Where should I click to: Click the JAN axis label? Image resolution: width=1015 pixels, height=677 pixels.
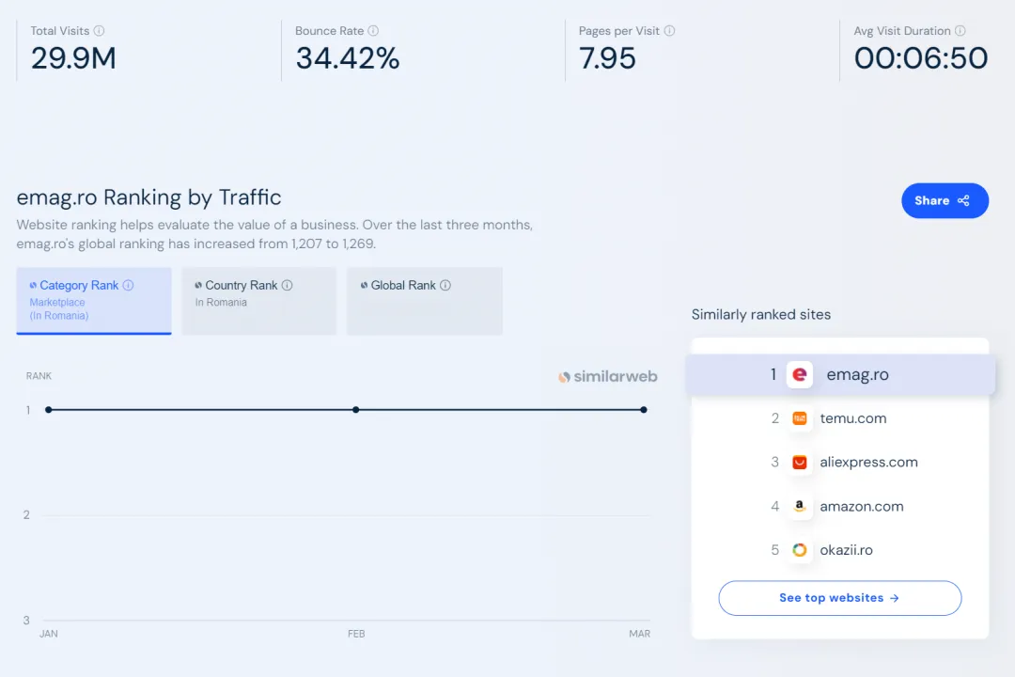click(x=49, y=634)
